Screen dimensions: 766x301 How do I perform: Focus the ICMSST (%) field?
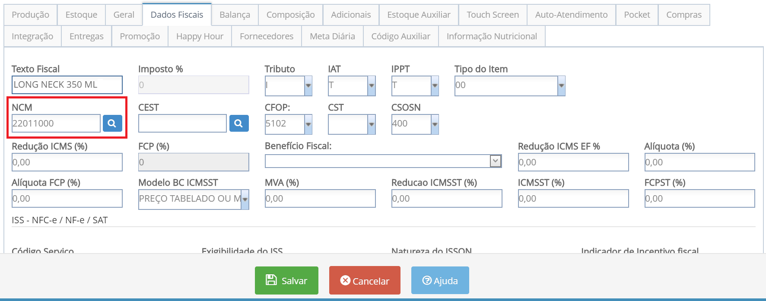(x=573, y=199)
